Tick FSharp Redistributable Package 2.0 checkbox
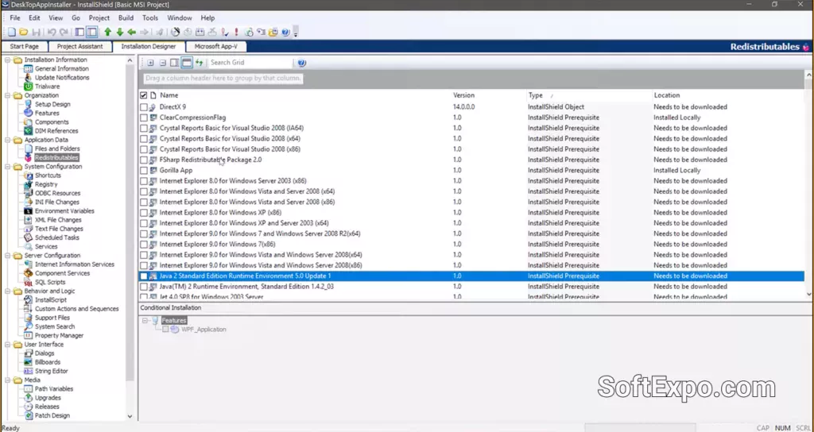Screen dimensions: 814x432 (144, 160)
